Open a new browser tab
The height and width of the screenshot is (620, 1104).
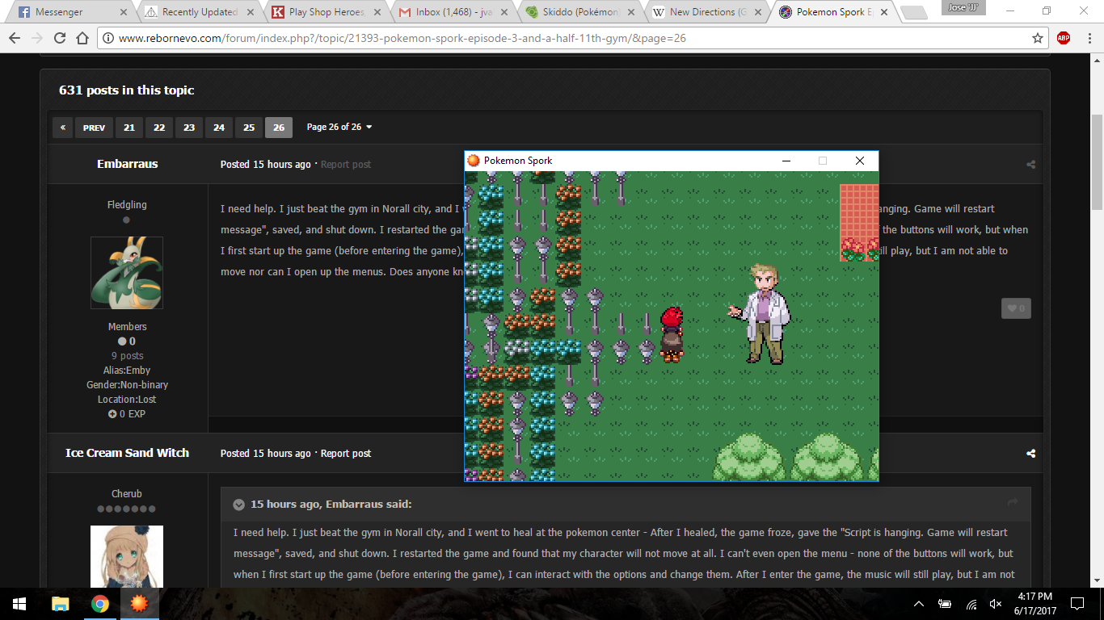tap(914, 13)
